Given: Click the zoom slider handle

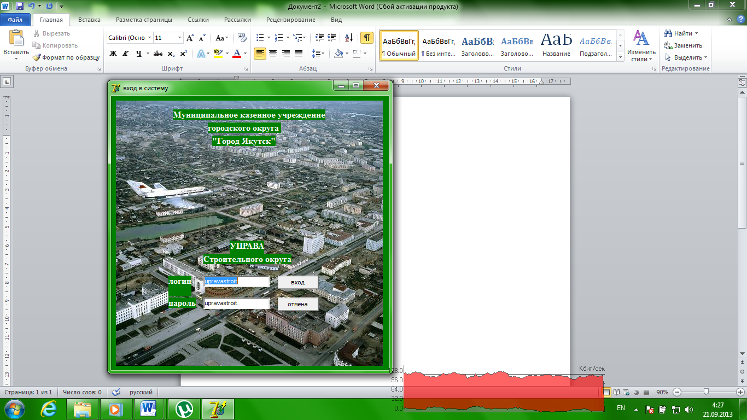Looking at the screenshot, I should coord(707,392).
